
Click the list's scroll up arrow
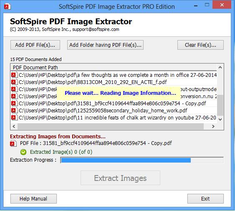220,68
